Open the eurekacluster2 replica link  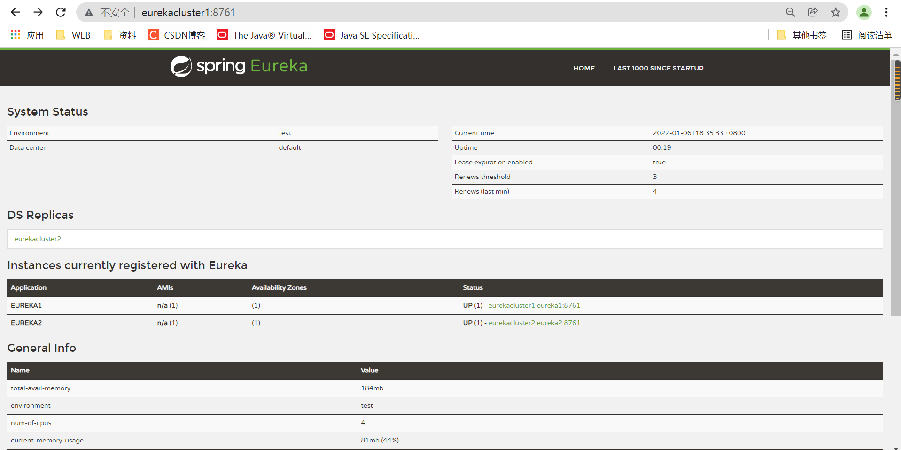(38, 239)
